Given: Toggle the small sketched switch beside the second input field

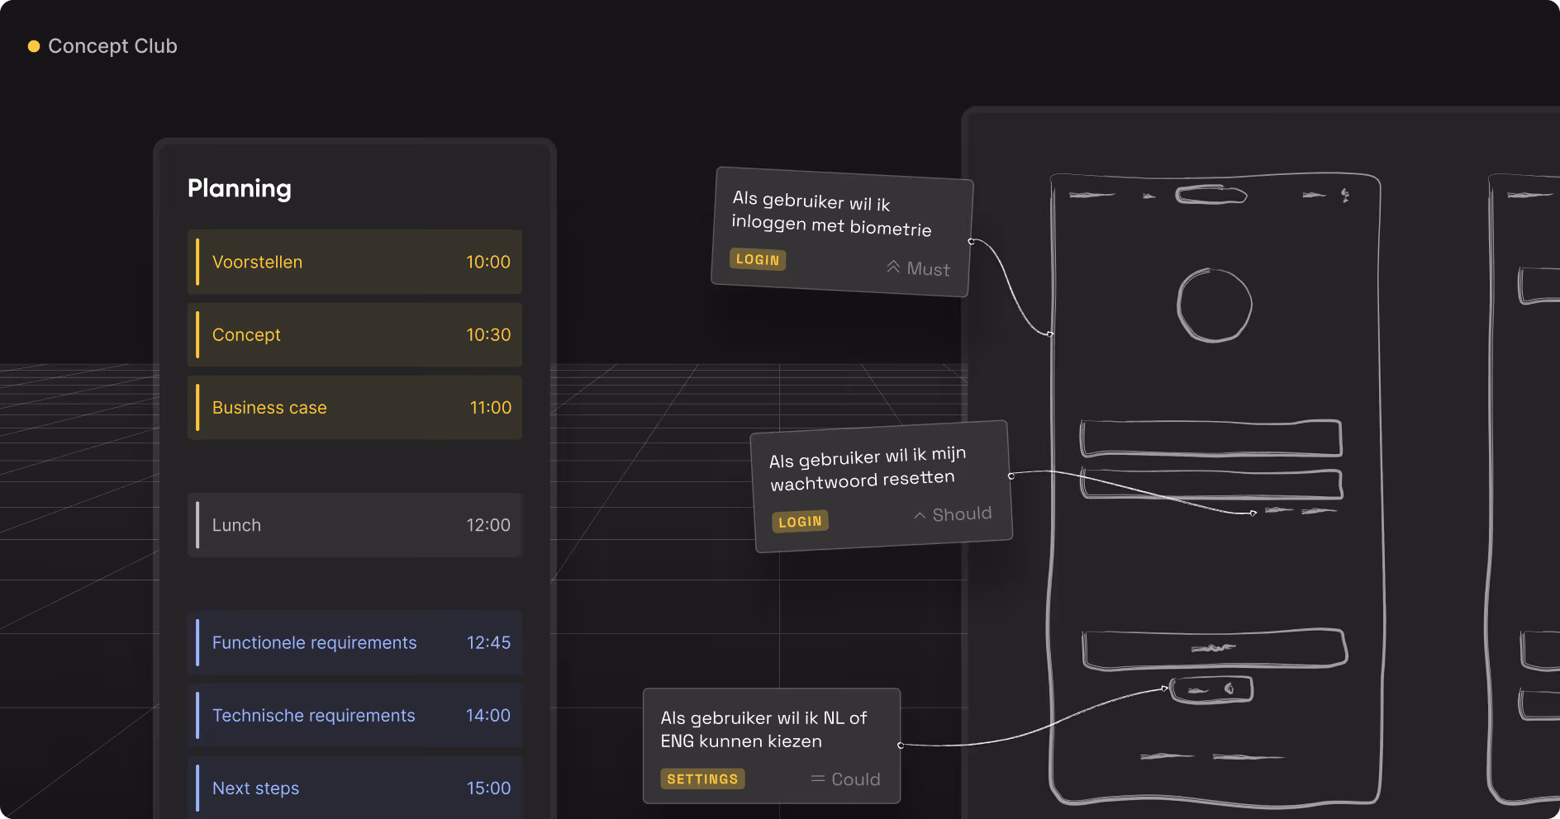Looking at the screenshot, I should click(x=1280, y=511).
